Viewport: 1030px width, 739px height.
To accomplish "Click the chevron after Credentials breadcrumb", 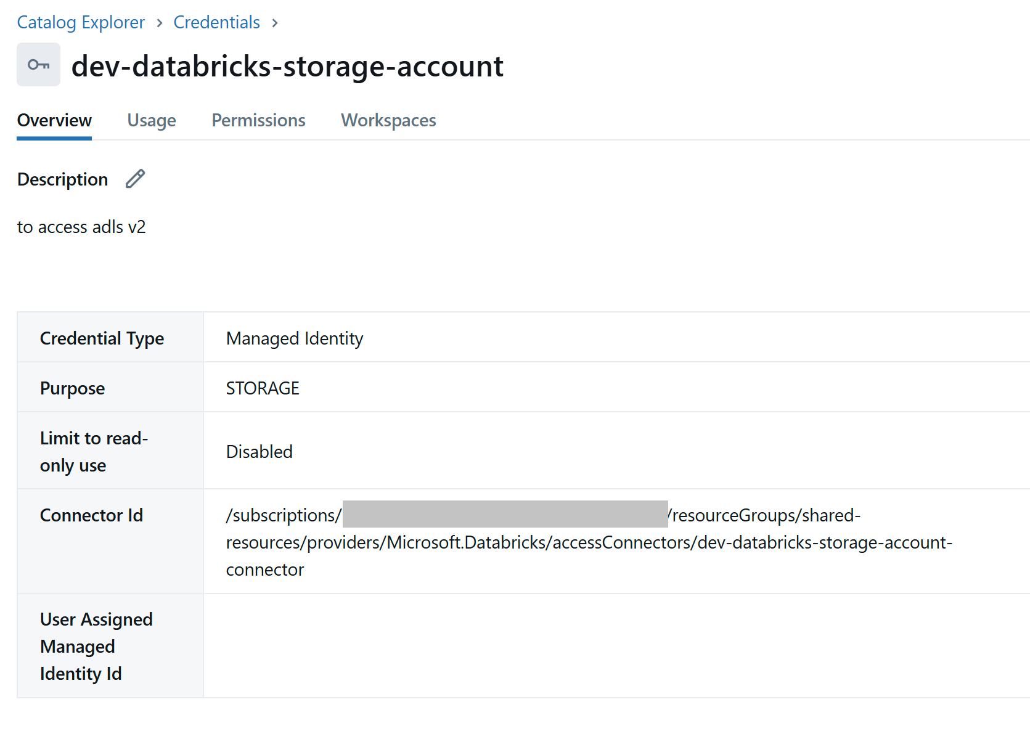I will (x=275, y=22).
